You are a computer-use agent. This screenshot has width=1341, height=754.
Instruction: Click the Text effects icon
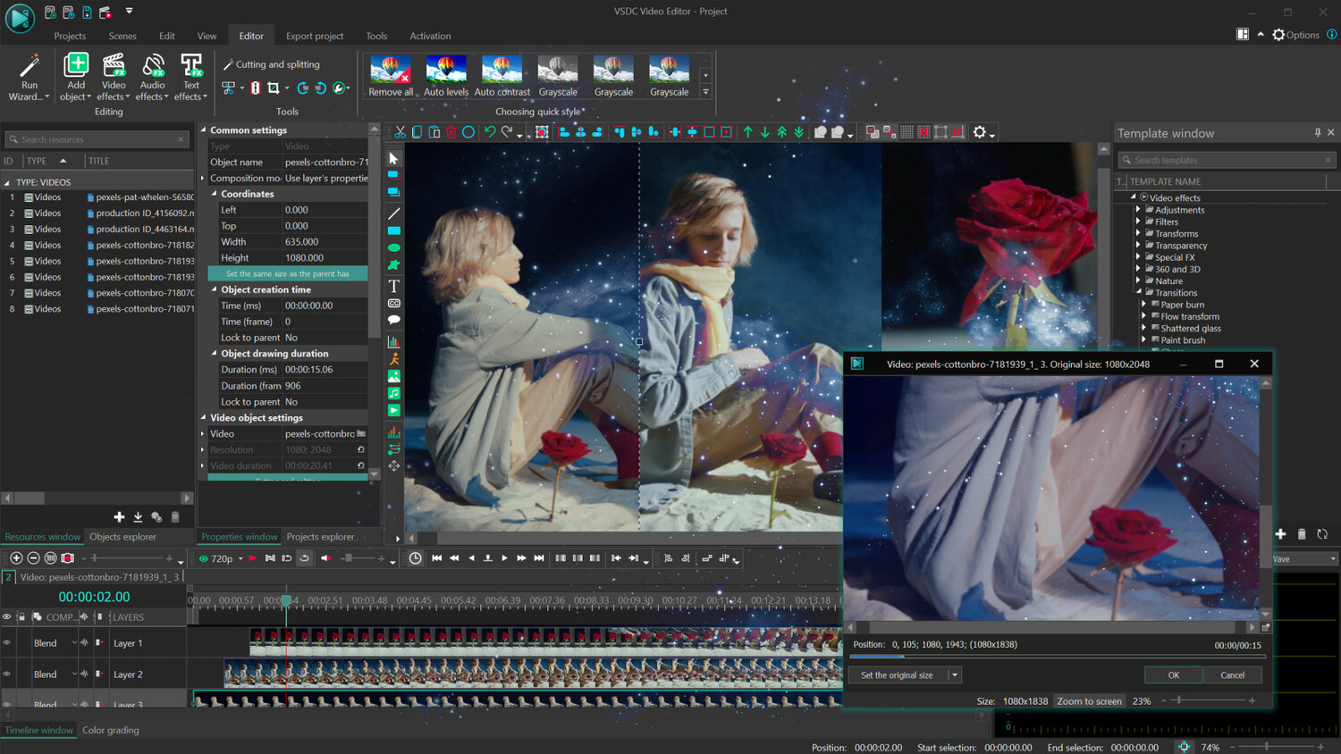(x=190, y=77)
